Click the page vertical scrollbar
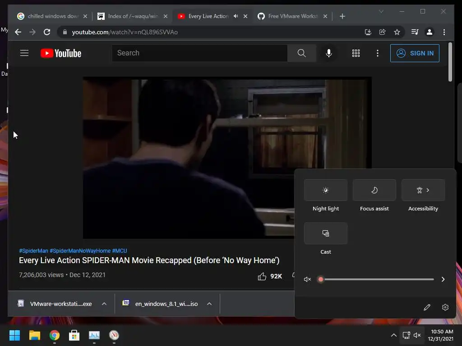The width and height of the screenshot is (462, 346). click(x=450, y=62)
